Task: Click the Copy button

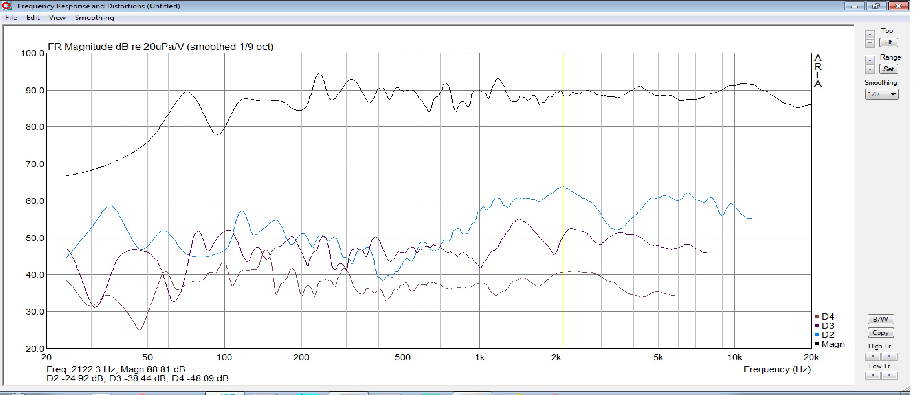Action: point(880,333)
